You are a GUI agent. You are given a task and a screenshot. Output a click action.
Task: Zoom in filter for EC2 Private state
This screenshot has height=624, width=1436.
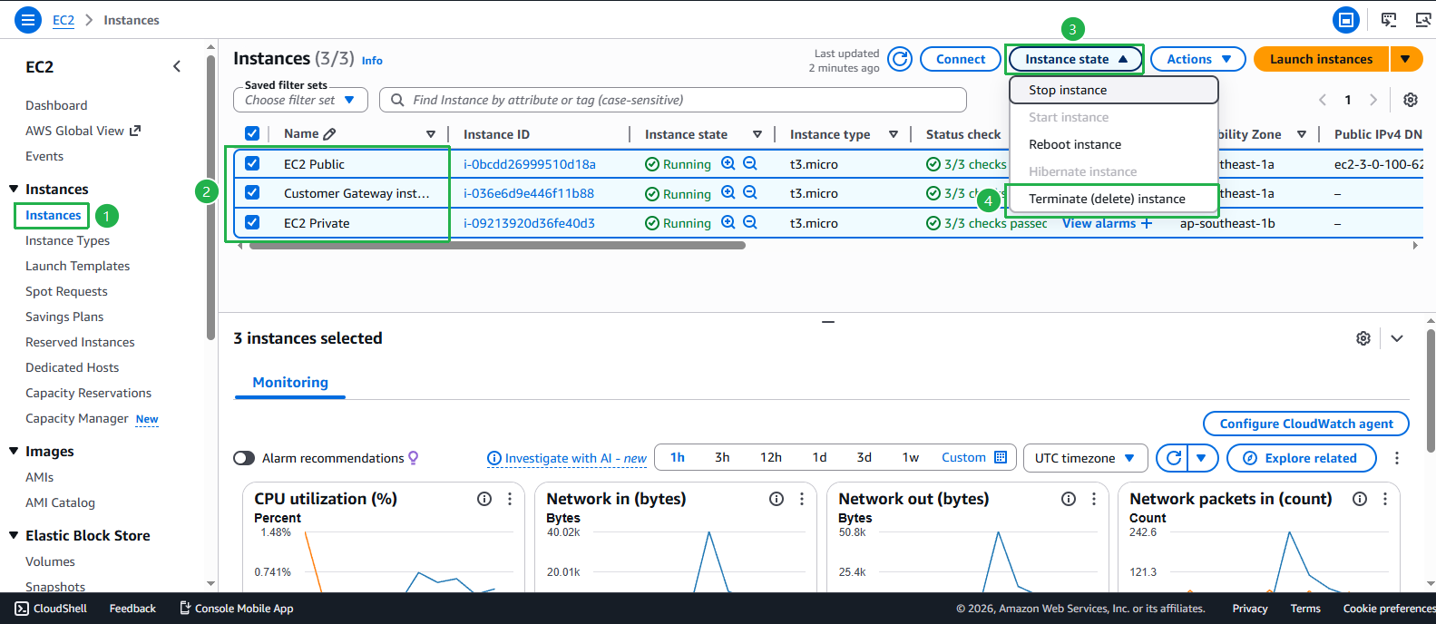tap(728, 222)
